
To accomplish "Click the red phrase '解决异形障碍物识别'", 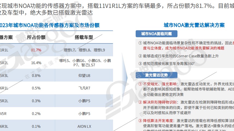I will tap(160, 102).
